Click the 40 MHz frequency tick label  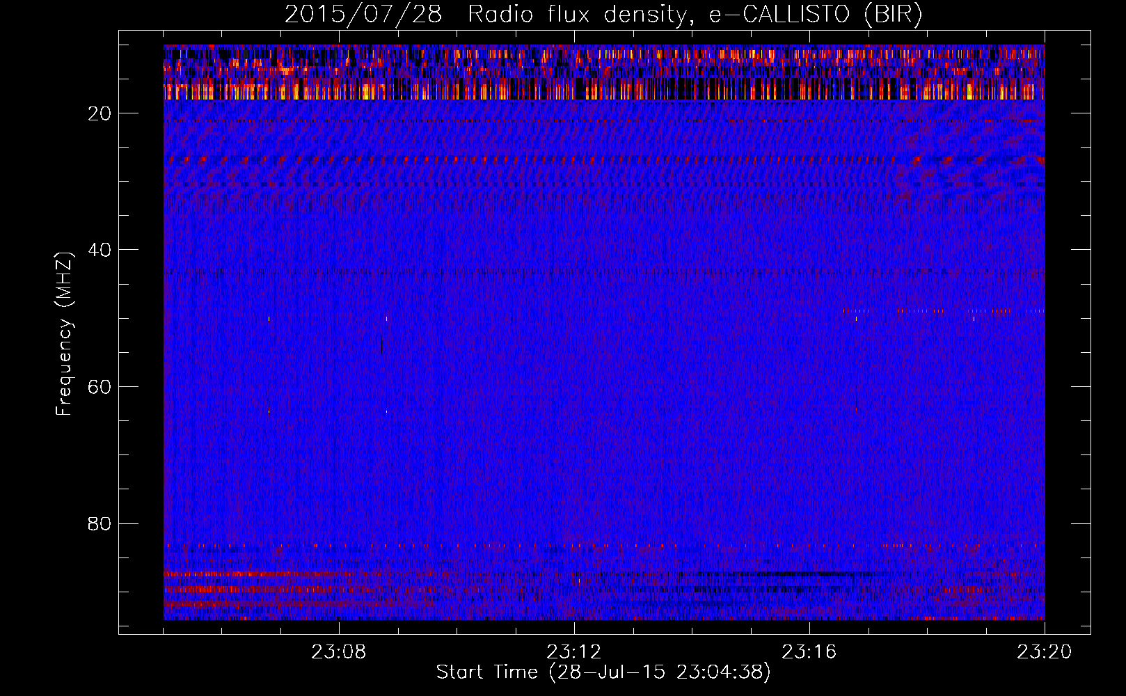coord(100,250)
